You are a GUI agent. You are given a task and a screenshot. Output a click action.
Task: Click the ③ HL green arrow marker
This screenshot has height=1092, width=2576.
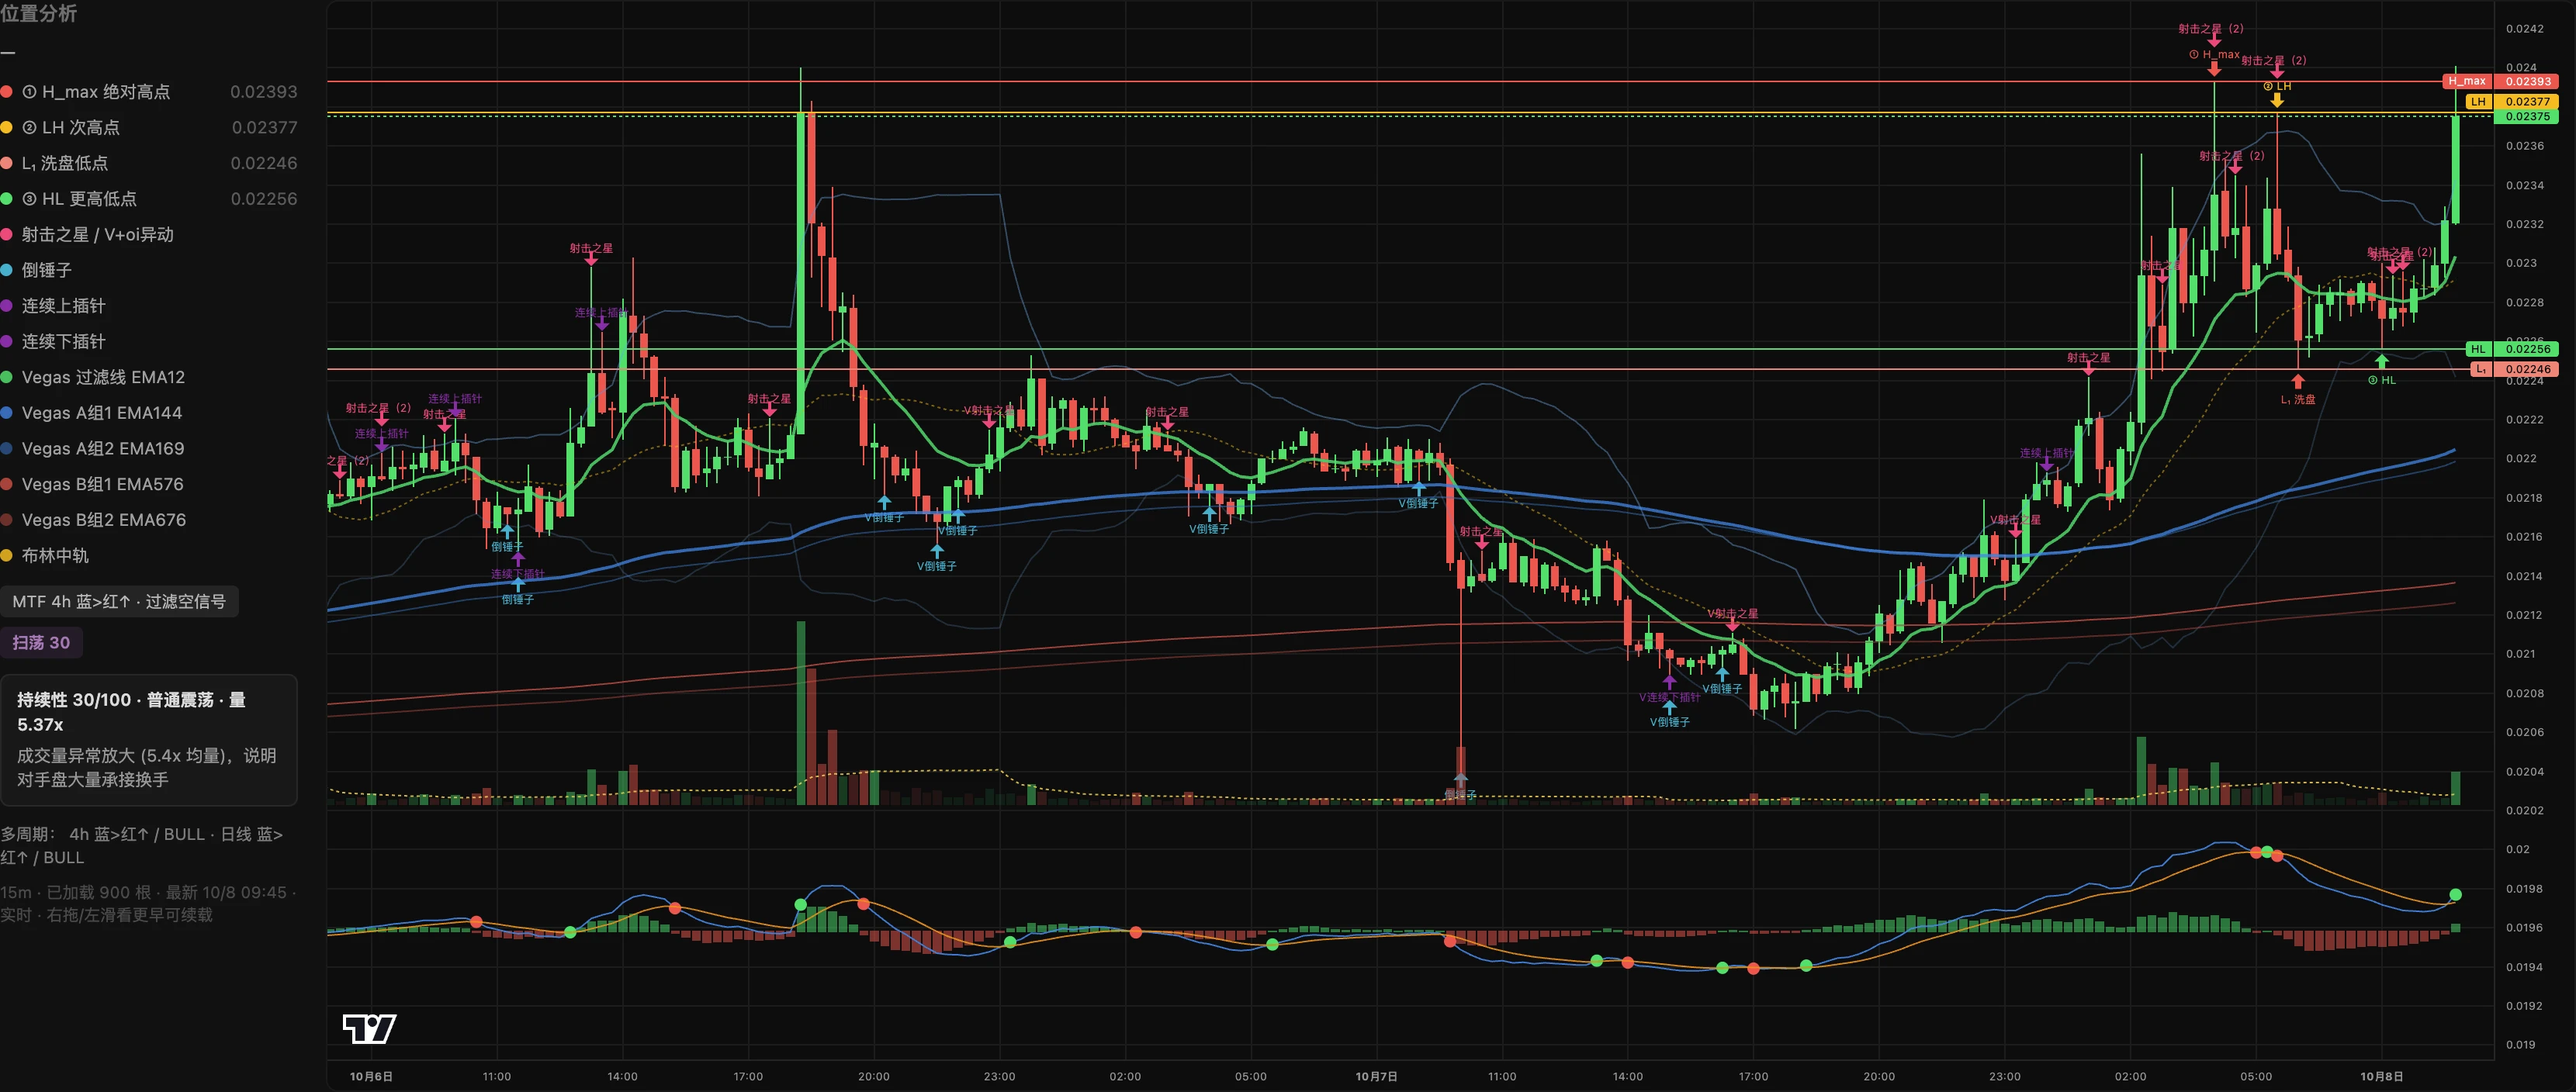(x=2382, y=361)
